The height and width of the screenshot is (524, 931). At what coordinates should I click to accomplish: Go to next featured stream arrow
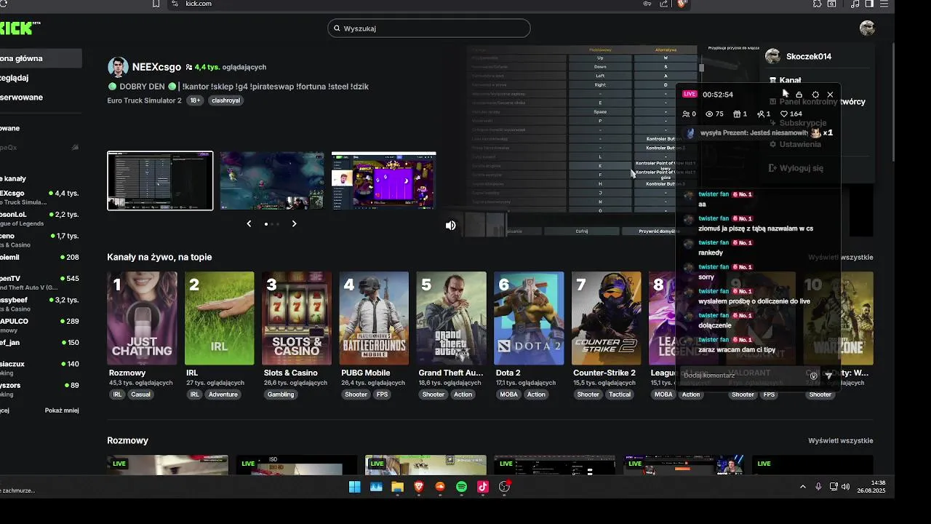pos(294,224)
